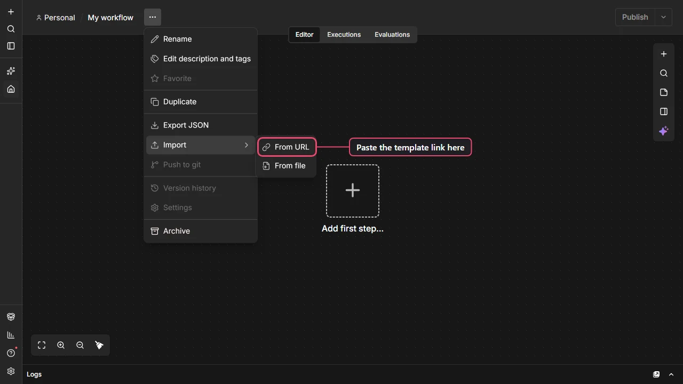This screenshot has width=683, height=384.
Task: Choose Export JSON menu entry
Action: 201,125
